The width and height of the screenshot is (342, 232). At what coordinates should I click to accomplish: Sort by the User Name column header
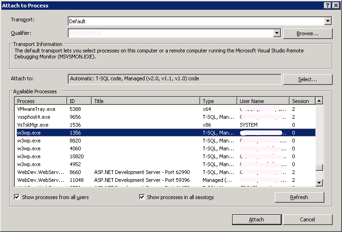[263, 101]
